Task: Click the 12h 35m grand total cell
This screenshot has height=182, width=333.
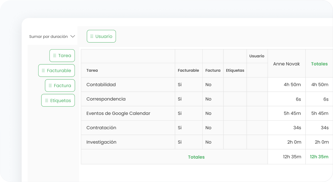Action: [319, 157]
